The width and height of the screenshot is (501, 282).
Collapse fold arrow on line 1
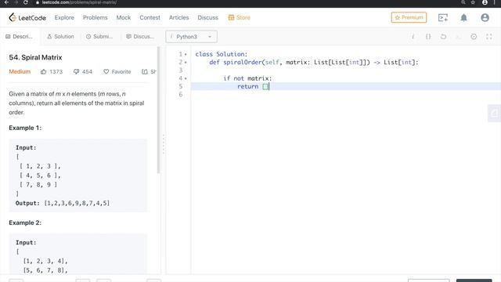click(186, 54)
